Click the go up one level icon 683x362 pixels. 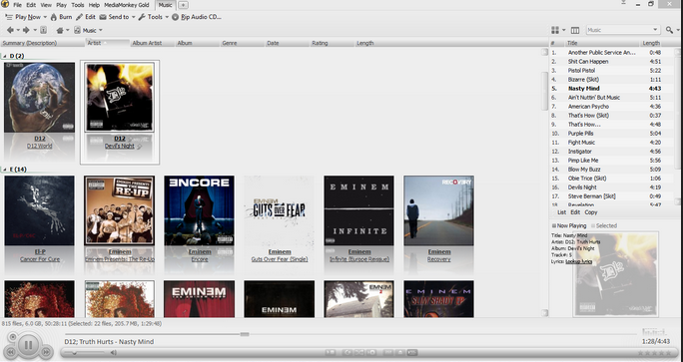(44, 30)
